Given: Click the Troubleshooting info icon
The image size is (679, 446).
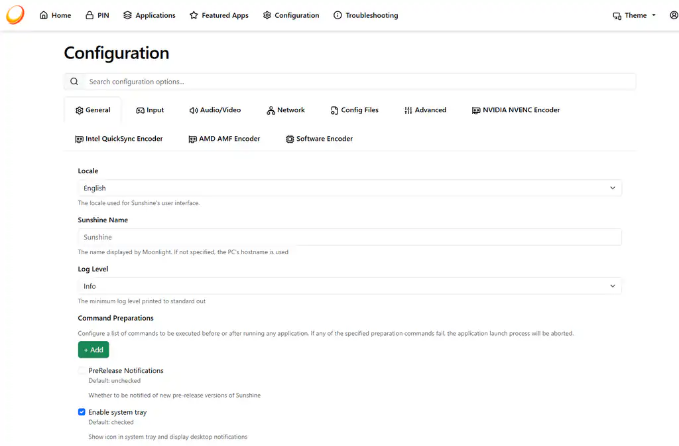Looking at the screenshot, I should [338, 15].
